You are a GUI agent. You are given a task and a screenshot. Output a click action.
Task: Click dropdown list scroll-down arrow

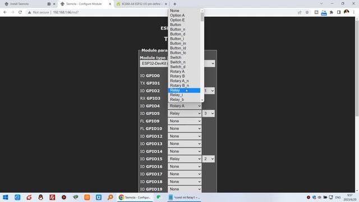pos(202,100)
